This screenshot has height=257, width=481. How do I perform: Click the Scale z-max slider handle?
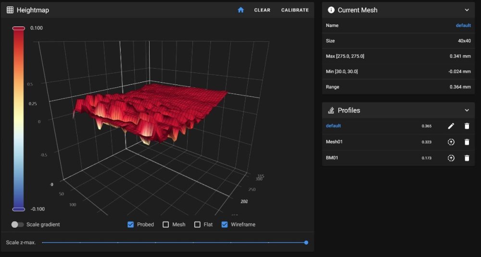[306, 243]
